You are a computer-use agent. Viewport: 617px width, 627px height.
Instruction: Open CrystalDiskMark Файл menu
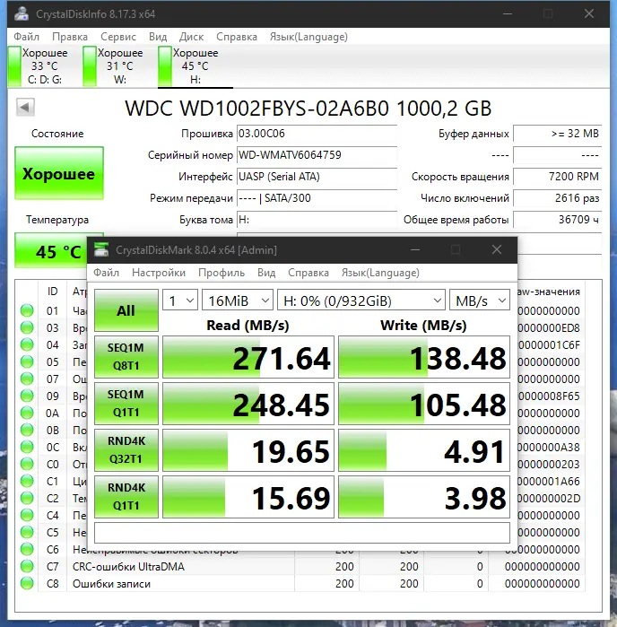(x=106, y=273)
